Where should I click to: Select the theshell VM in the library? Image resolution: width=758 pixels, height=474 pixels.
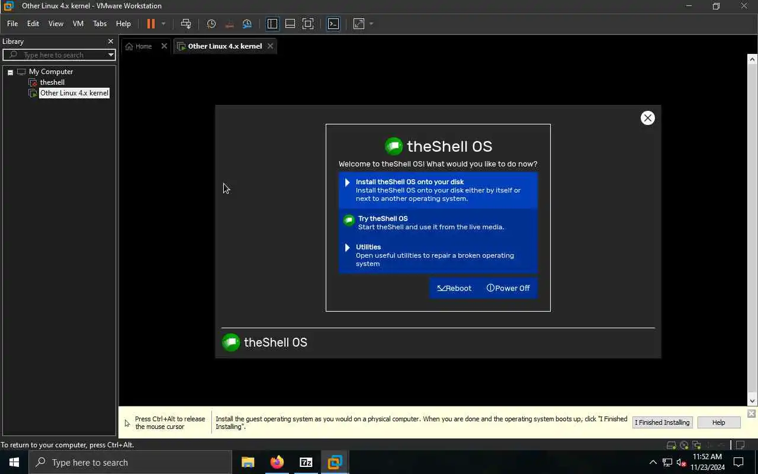pyautogui.click(x=52, y=82)
